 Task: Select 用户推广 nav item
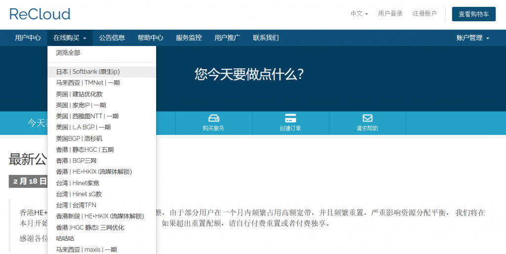pyautogui.click(x=227, y=38)
